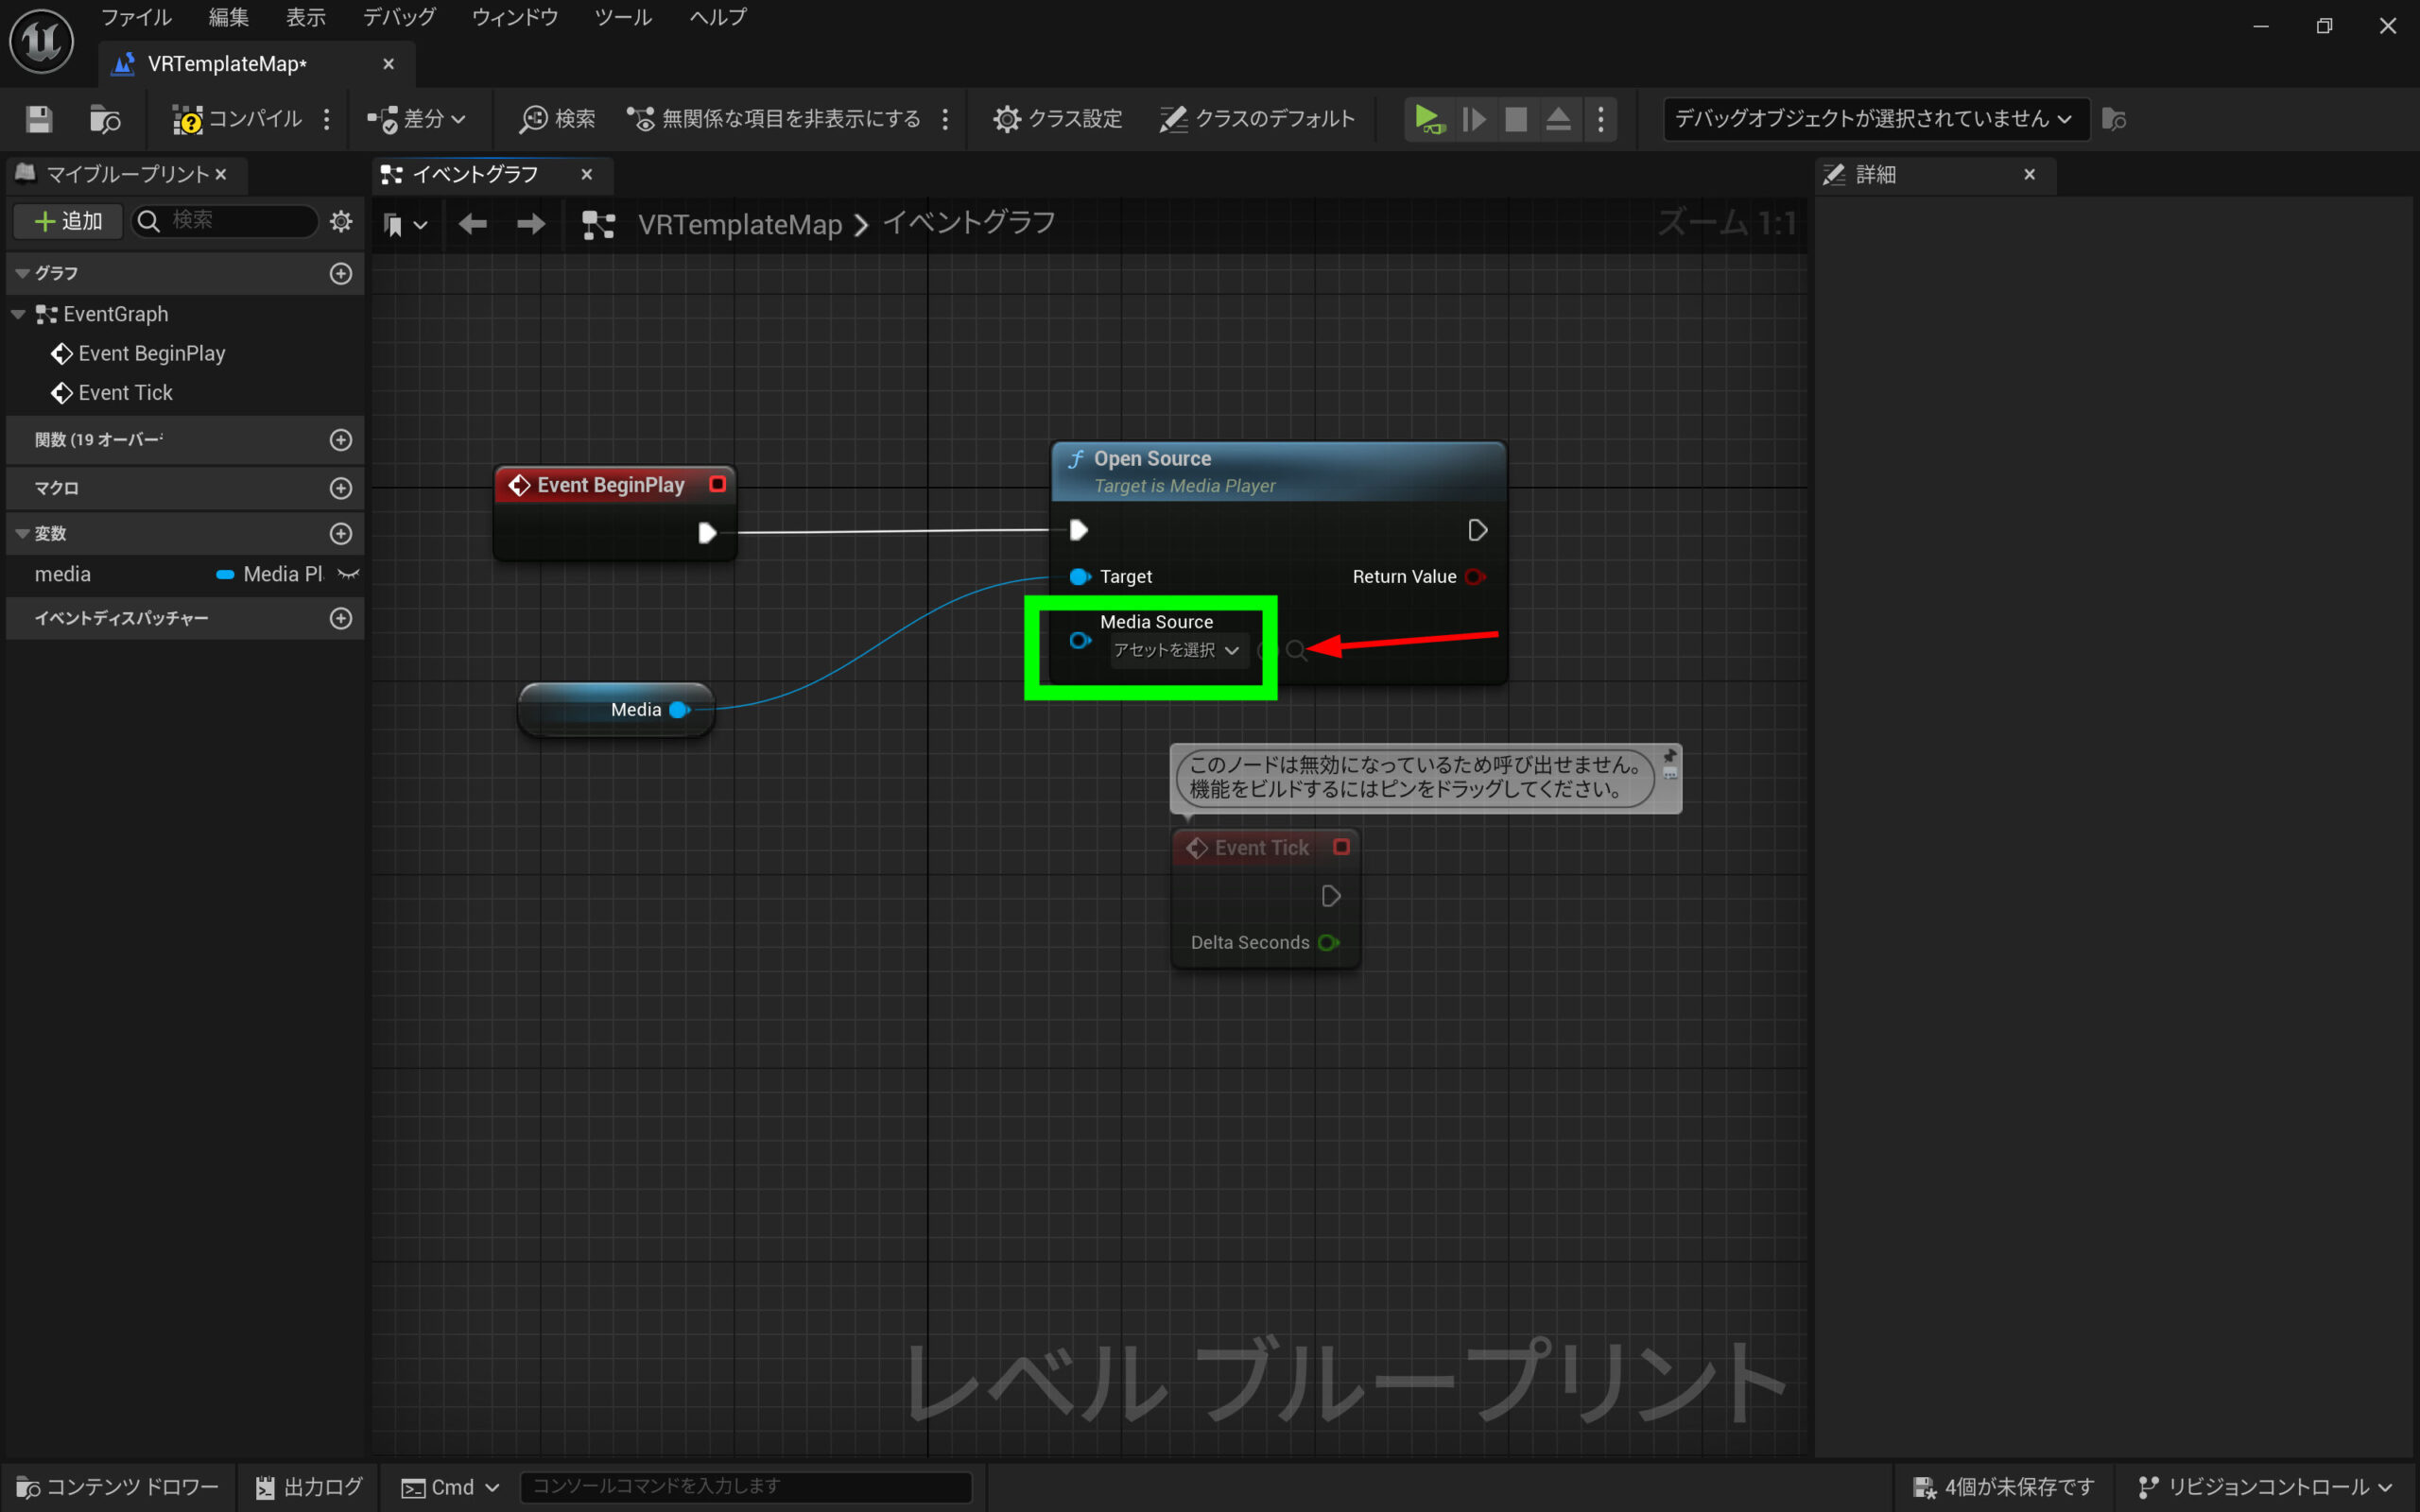The height and width of the screenshot is (1512, 2420).
Task: Click the save blueprint floppy icon
Action: click(x=39, y=119)
